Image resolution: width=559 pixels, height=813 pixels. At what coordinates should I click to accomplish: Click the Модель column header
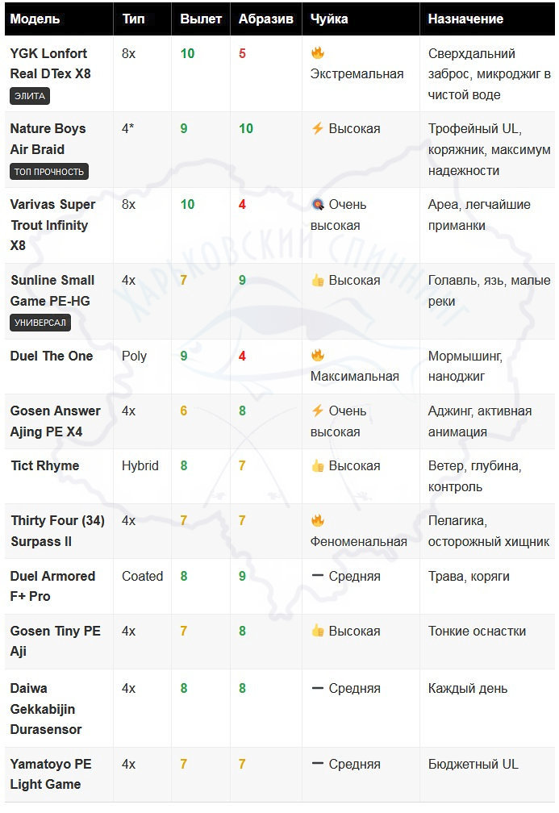click(35, 19)
